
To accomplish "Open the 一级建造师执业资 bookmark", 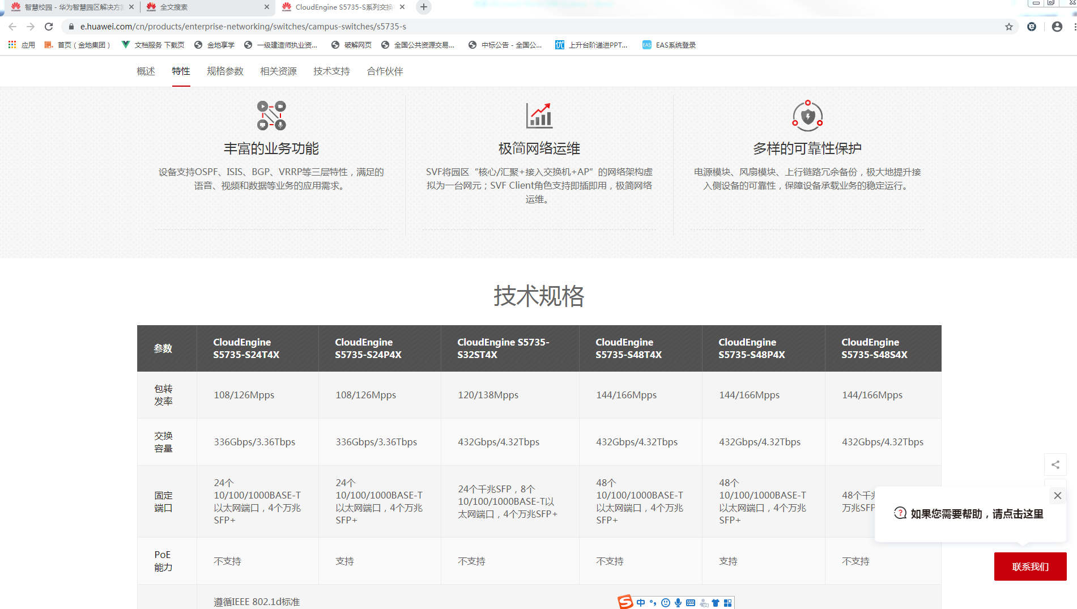I will pos(280,45).
